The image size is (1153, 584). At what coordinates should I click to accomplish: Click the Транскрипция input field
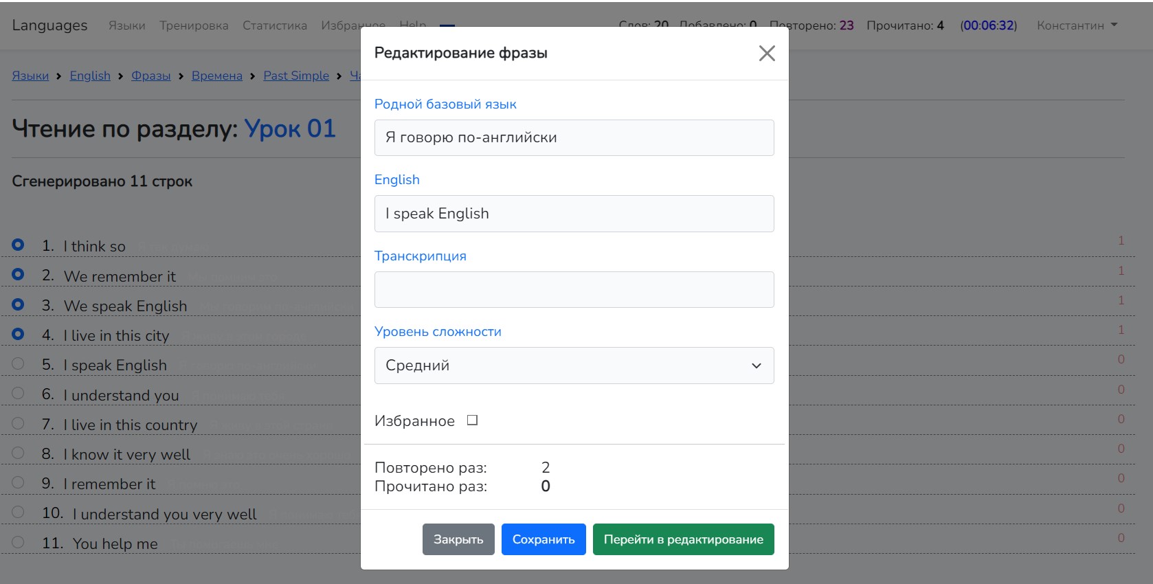click(x=574, y=289)
